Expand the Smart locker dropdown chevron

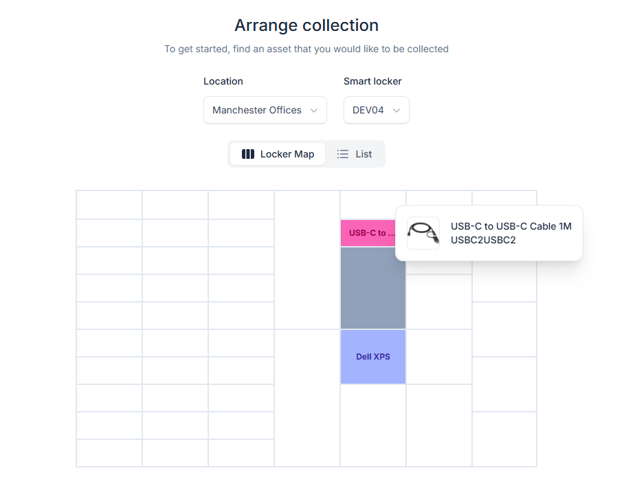coord(396,110)
